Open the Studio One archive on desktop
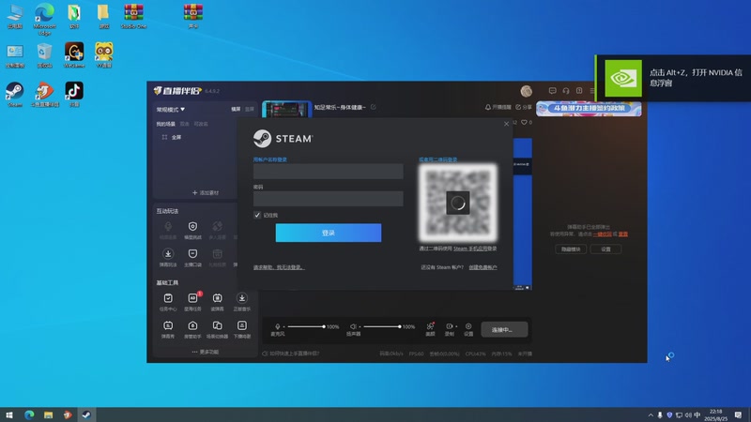The height and width of the screenshot is (422, 751). (133, 16)
